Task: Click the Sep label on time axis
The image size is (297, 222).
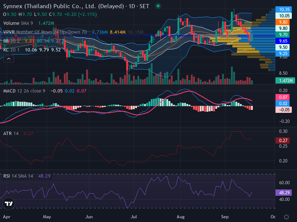Action: [x=225, y=217]
